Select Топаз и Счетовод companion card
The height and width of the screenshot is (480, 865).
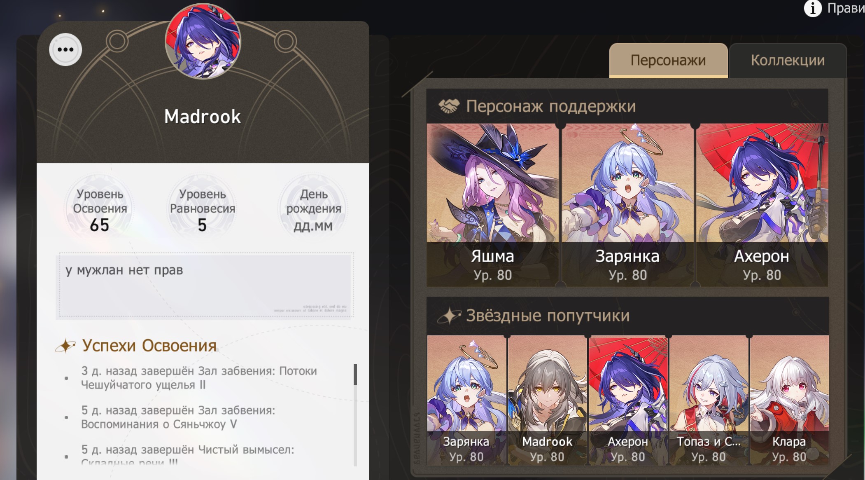click(709, 400)
